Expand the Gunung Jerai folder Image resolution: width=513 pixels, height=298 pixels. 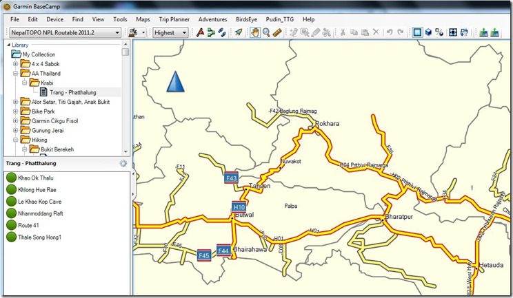tap(15, 130)
